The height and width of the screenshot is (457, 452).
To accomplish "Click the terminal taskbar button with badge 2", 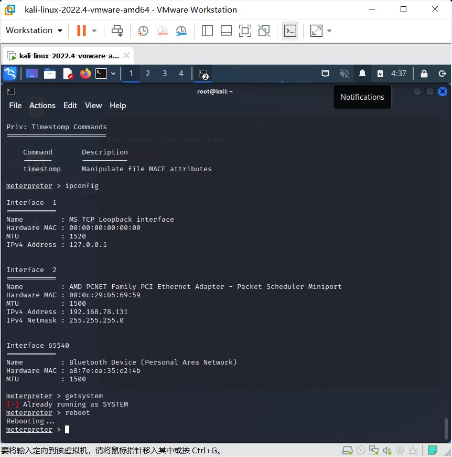I will point(203,74).
